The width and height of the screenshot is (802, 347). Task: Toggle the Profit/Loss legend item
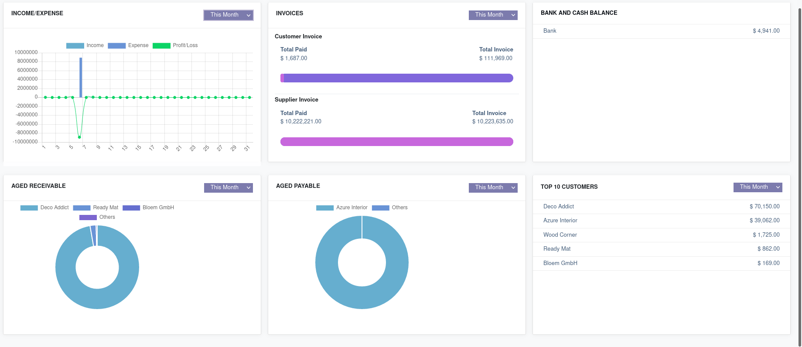click(175, 45)
